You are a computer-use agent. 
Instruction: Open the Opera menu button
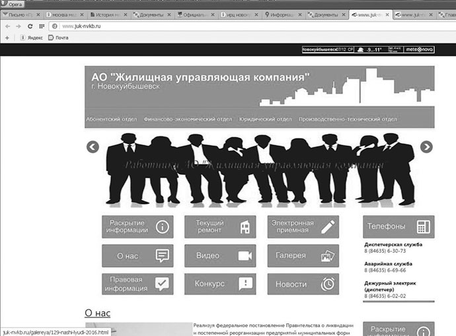tap(12, 4)
